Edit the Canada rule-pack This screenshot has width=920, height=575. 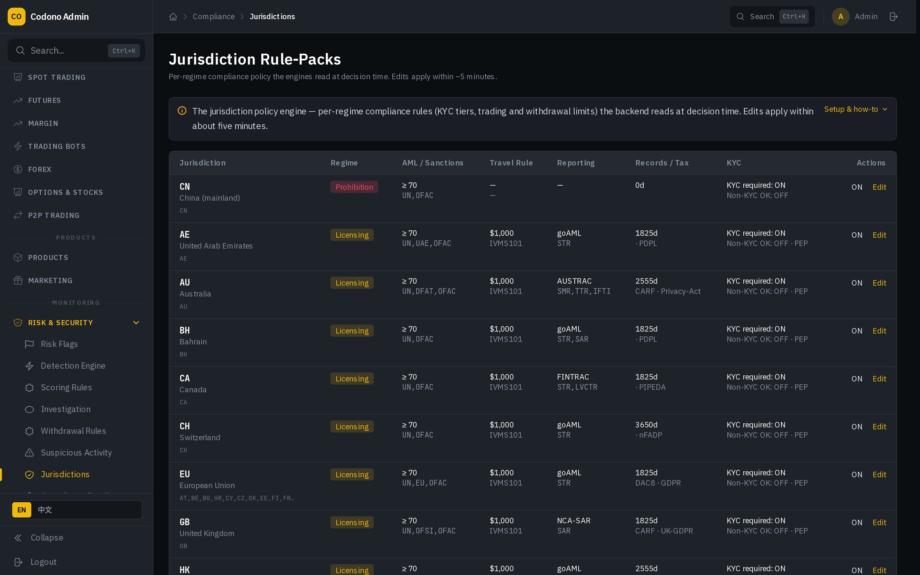click(879, 379)
